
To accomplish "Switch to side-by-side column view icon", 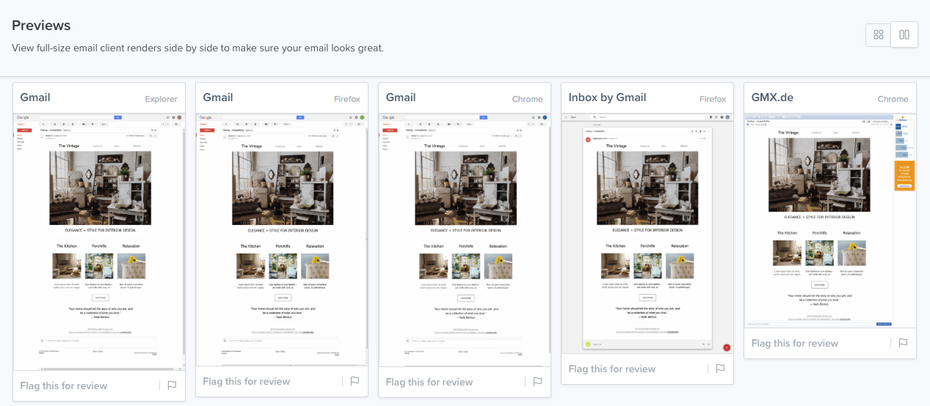I will 904,34.
